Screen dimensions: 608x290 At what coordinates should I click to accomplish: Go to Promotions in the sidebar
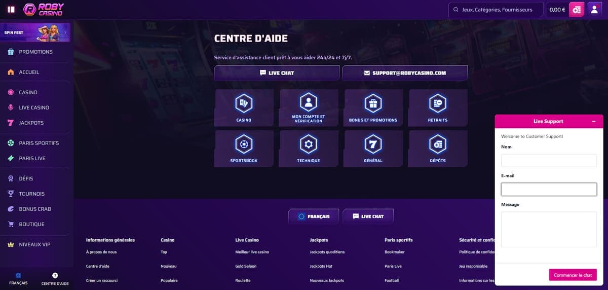click(x=35, y=52)
